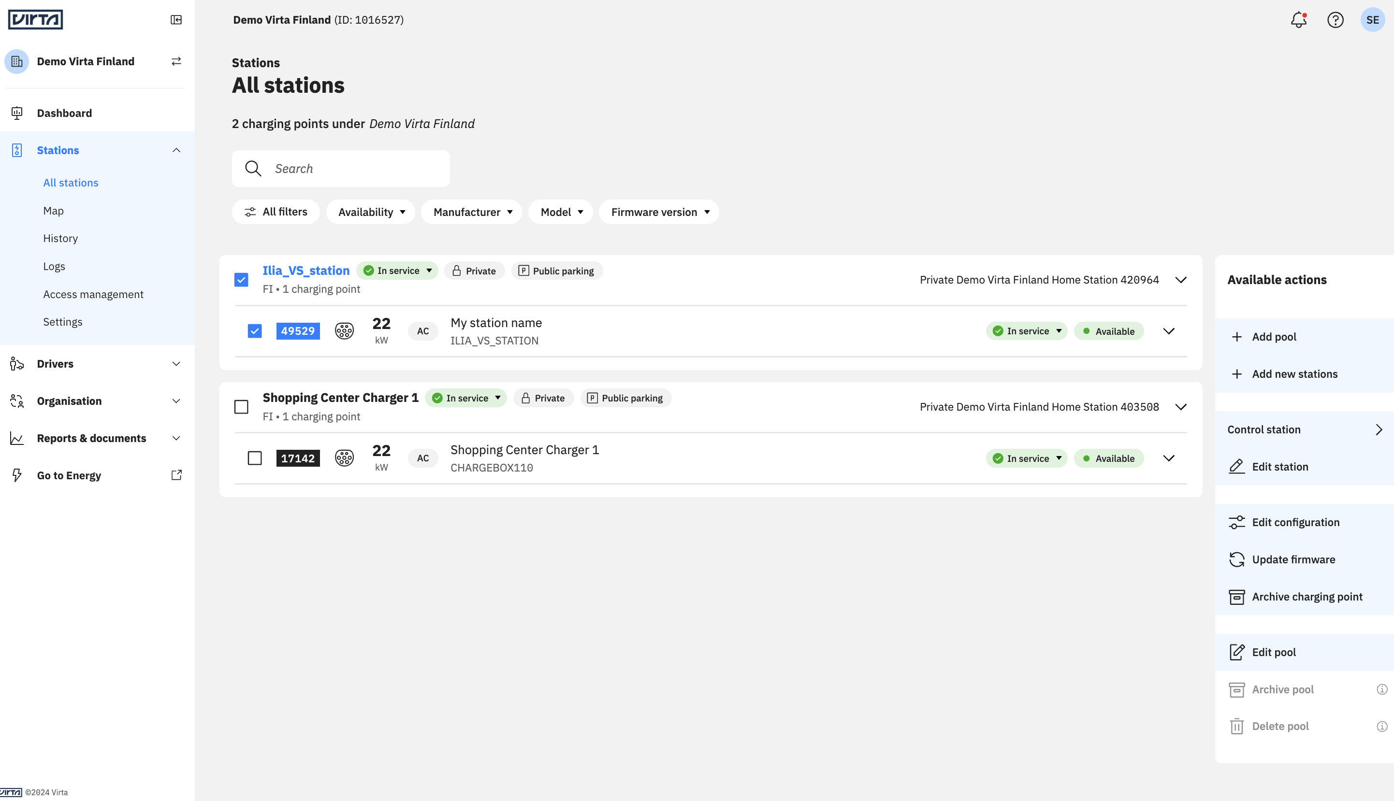The height and width of the screenshot is (801, 1394).
Task: Click the 49529 charging point ID badge
Action: (x=298, y=330)
